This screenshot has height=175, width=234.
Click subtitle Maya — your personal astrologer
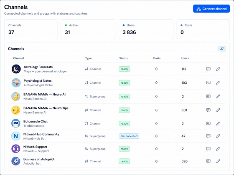(45, 71)
